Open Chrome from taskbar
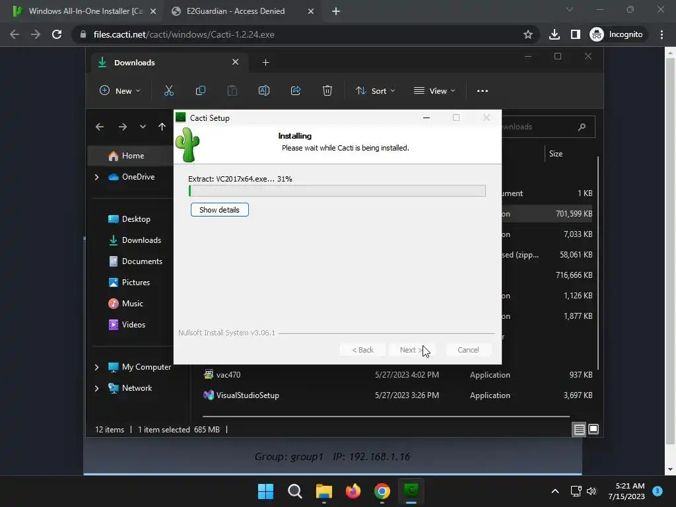Screen dimensions: 676x507 [382, 491]
